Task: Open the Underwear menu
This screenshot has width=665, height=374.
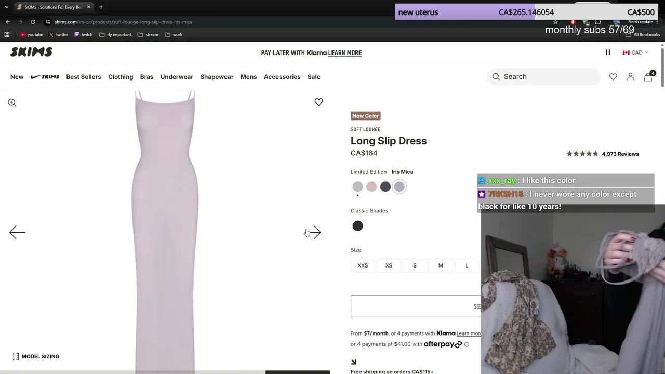Action: [x=177, y=77]
